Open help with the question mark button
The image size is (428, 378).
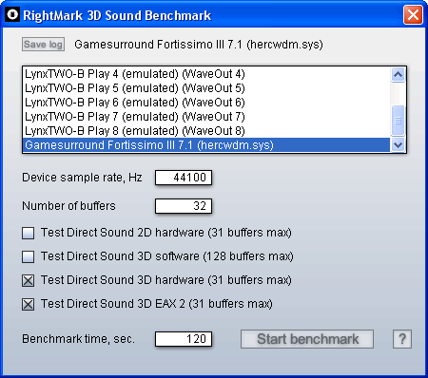pos(402,339)
